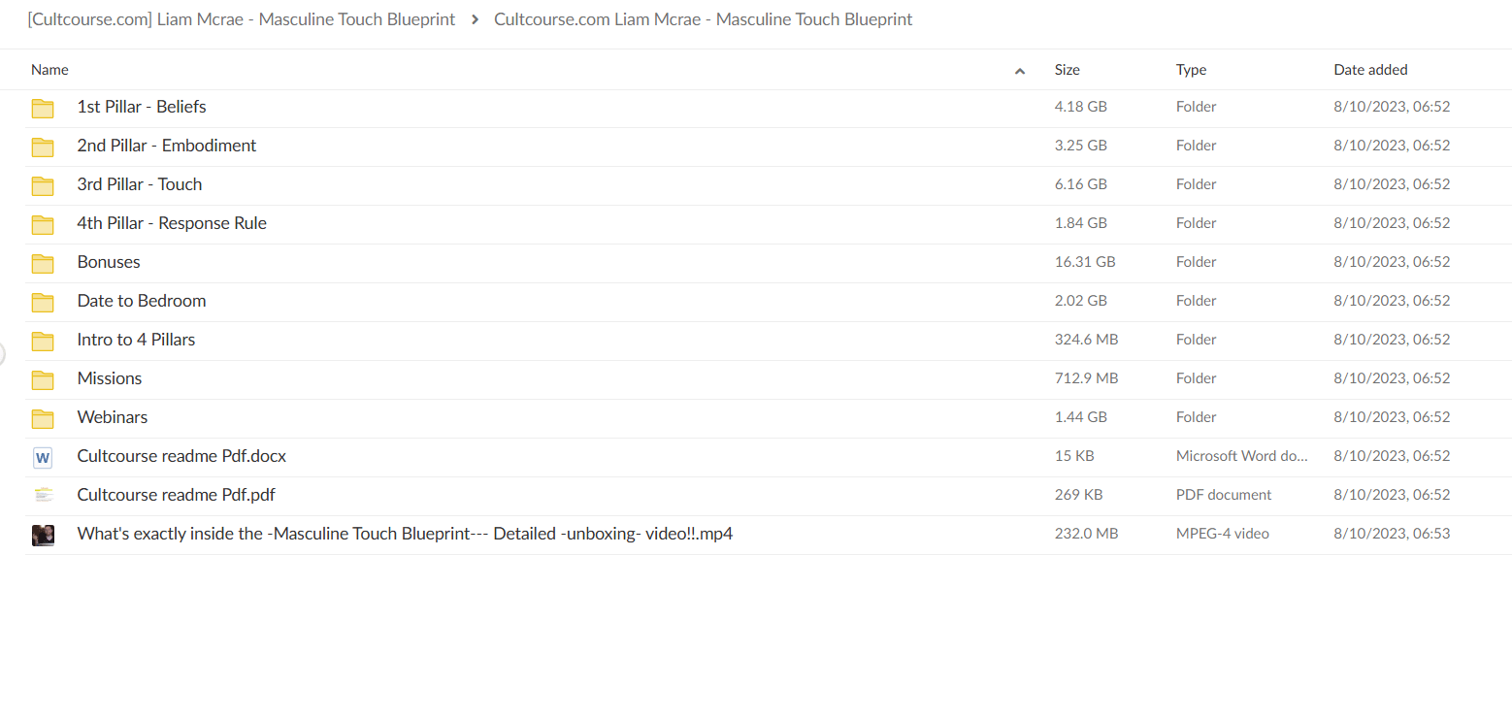Click the MPEG-4 video type cell
This screenshot has width=1512, height=719.
pos(1223,534)
